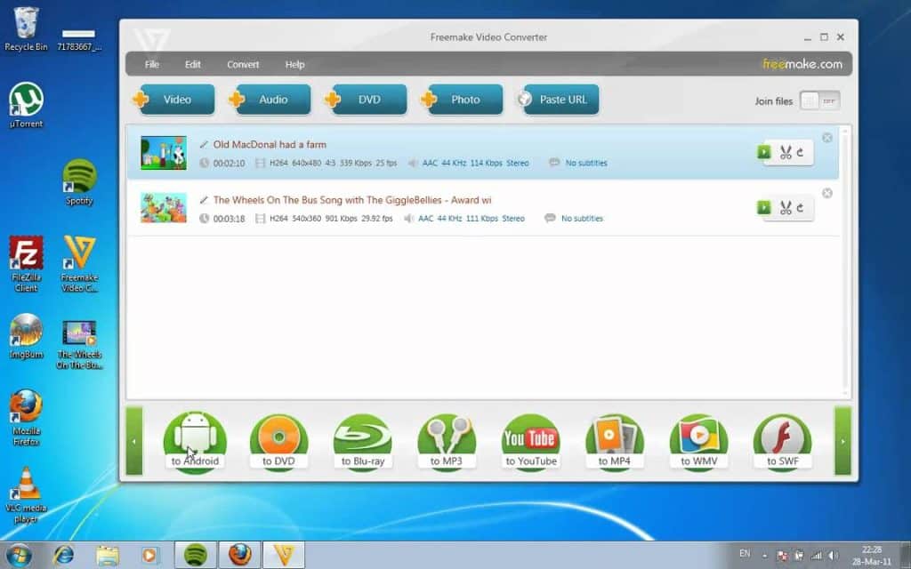Rotate The Wheels On The Bus video
The image size is (911, 569).
[x=801, y=208]
